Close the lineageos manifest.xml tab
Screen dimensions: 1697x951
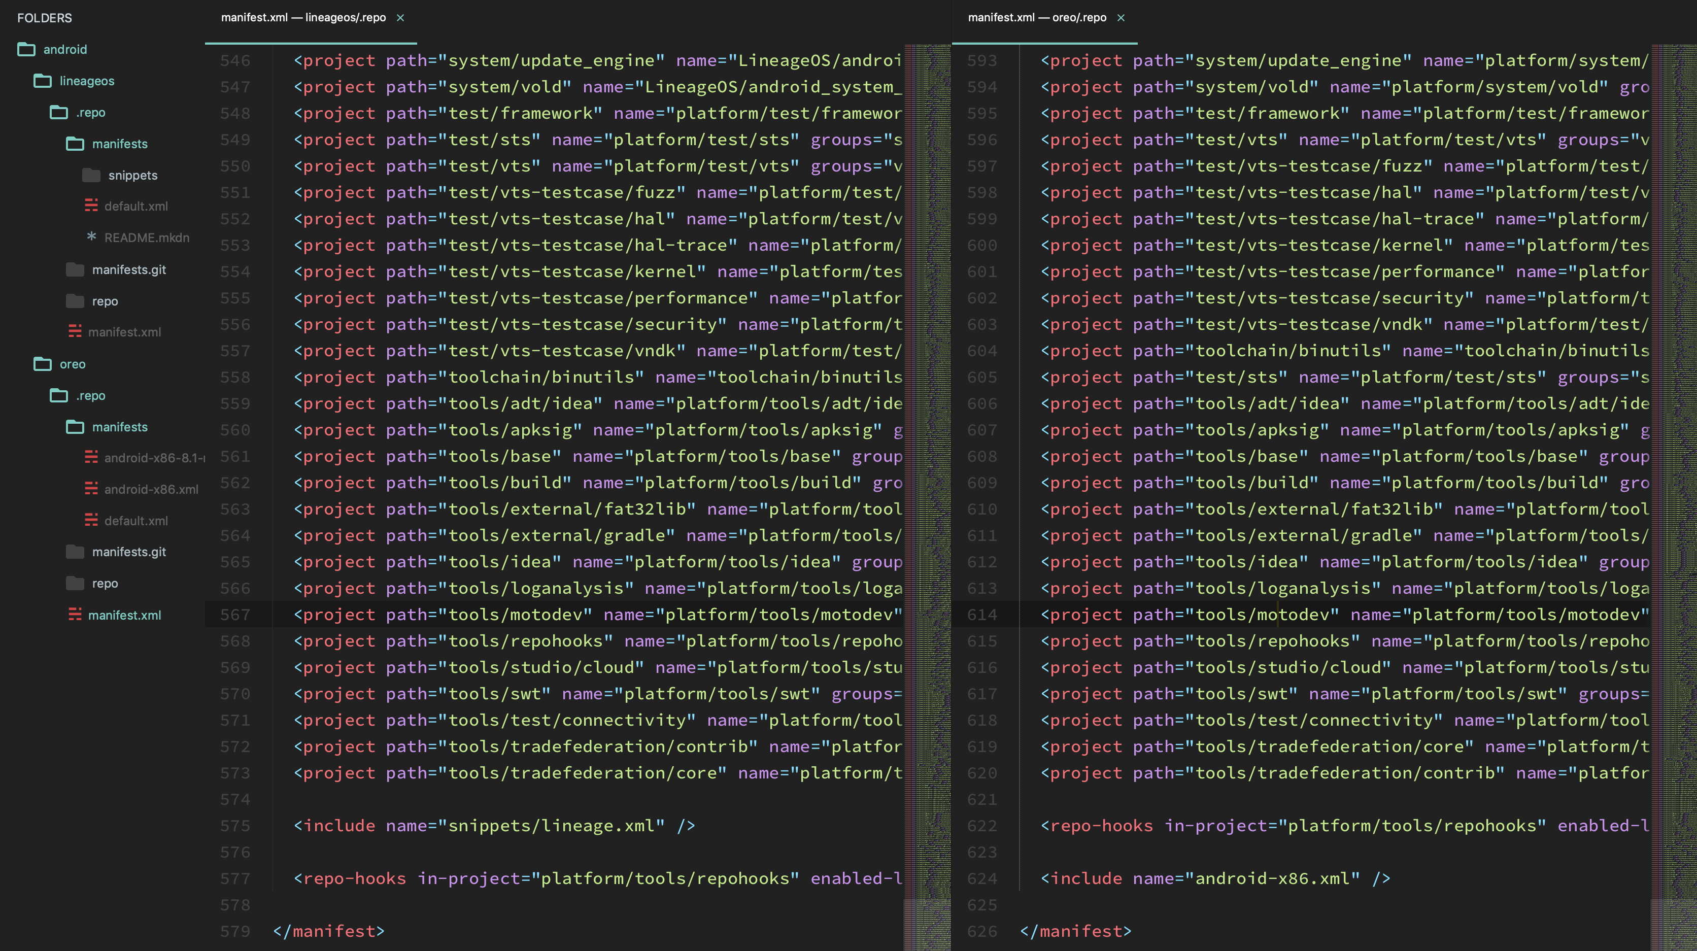pos(400,18)
